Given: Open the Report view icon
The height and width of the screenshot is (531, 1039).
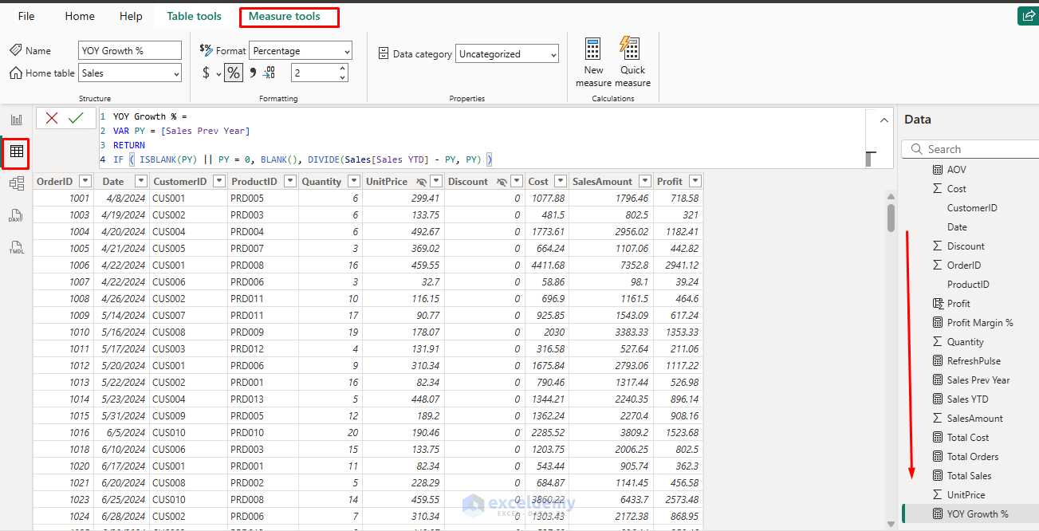Looking at the screenshot, I should coord(16,120).
